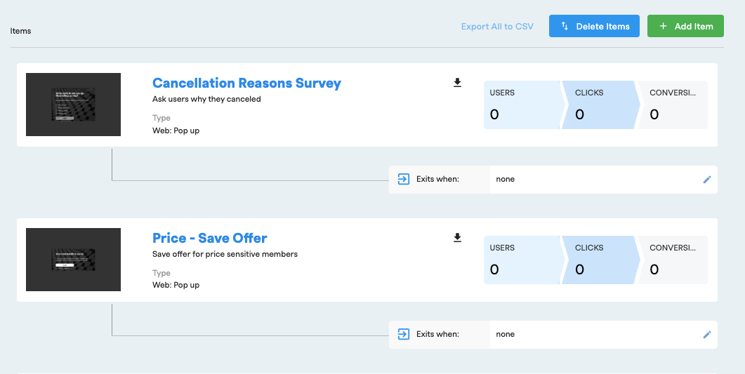Click the 'none' exit value for Price - Save Offer
This screenshot has width=745, height=374.
coord(506,335)
